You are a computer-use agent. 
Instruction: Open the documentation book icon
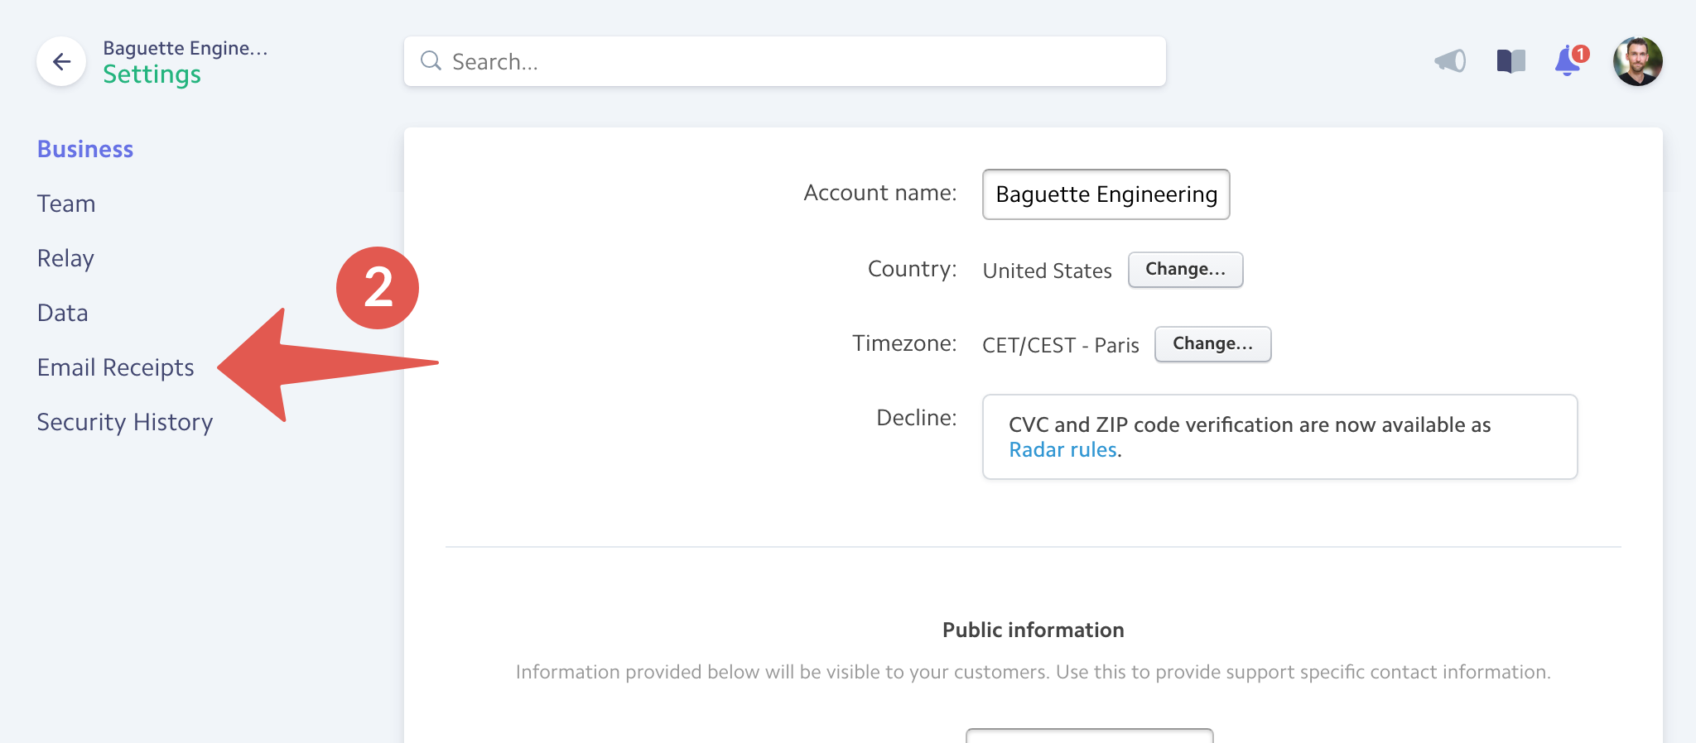[1510, 61]
